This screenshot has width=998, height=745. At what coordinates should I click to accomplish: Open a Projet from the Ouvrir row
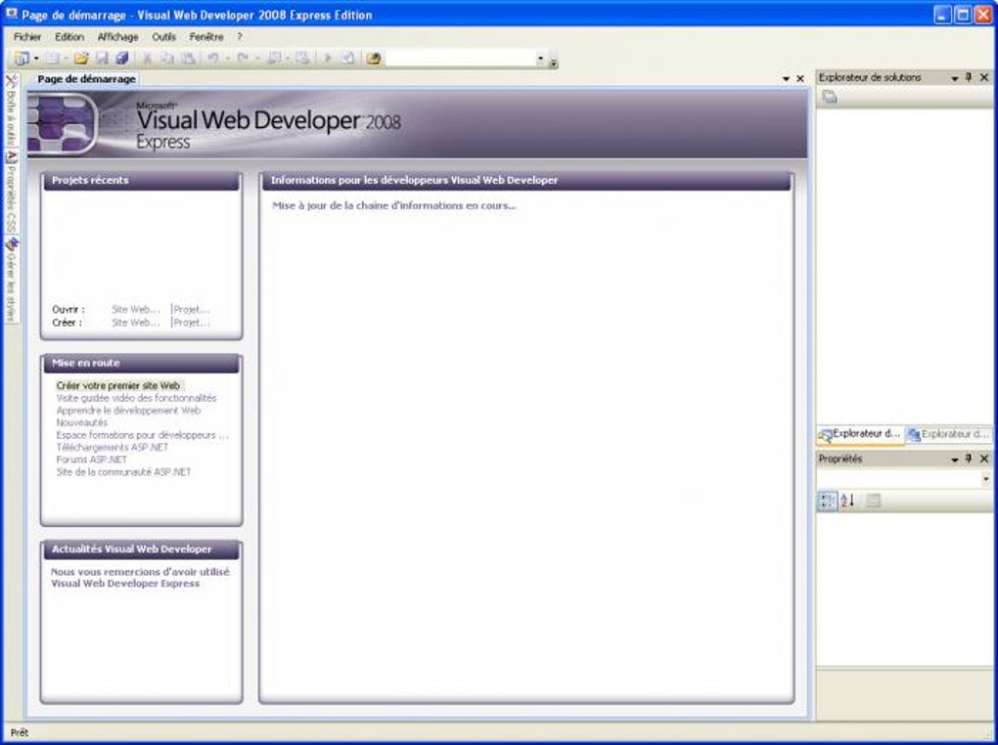(x=191, y=309)
